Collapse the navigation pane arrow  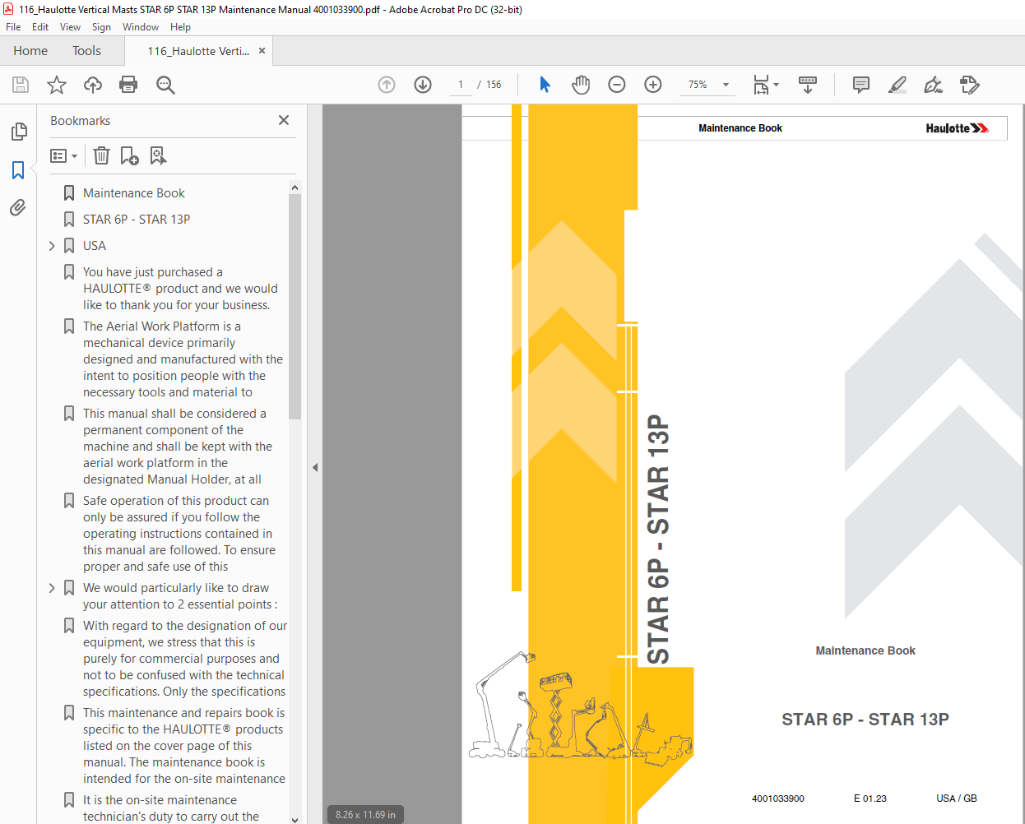point(315,467)
